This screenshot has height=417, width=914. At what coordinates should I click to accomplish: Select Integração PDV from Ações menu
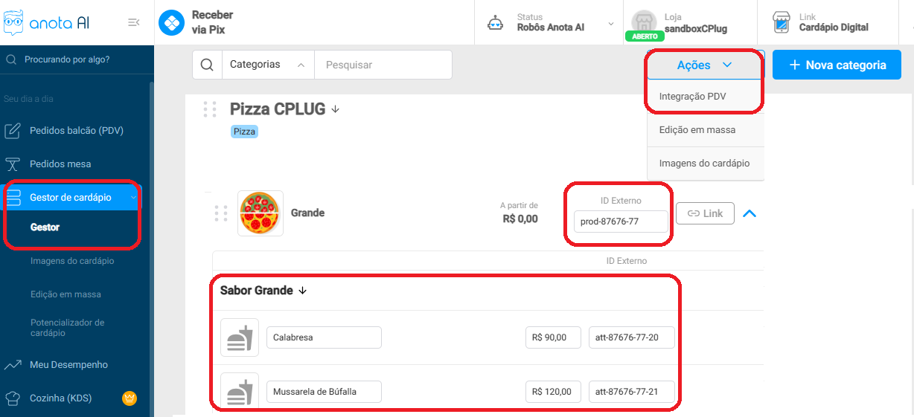[692, 97]
